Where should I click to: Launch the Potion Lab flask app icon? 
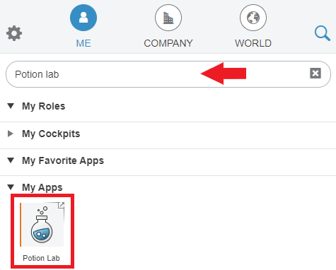click(42, 225)
